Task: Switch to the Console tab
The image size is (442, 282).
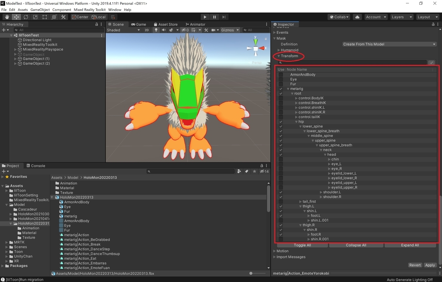Action: click(x=35, y=166)
